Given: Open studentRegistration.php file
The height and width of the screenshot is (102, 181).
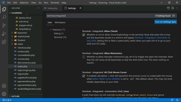Looking at the screenshot, I should (x=29, y=89).
